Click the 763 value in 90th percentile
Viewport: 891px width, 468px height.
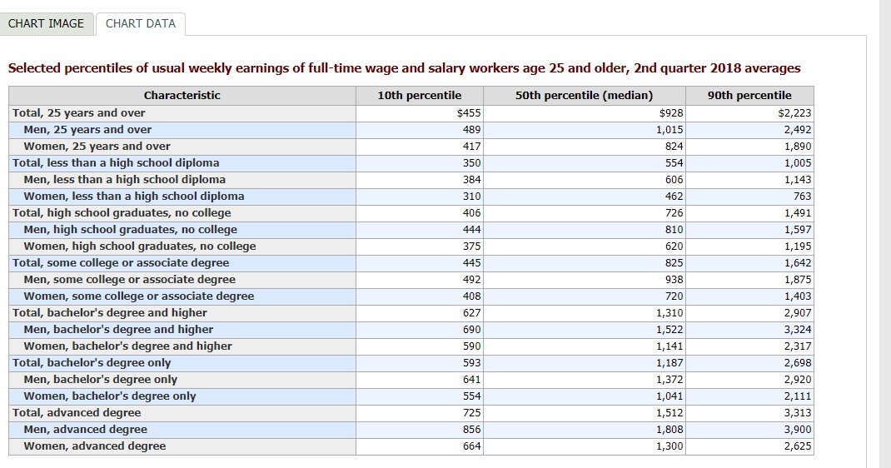(803, 196)
